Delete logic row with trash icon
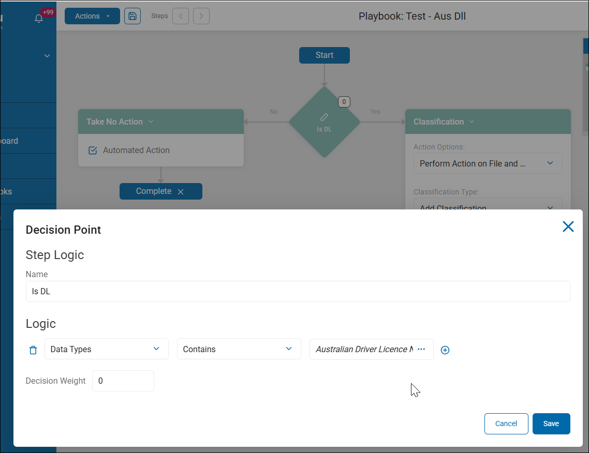 pos(33,350)
